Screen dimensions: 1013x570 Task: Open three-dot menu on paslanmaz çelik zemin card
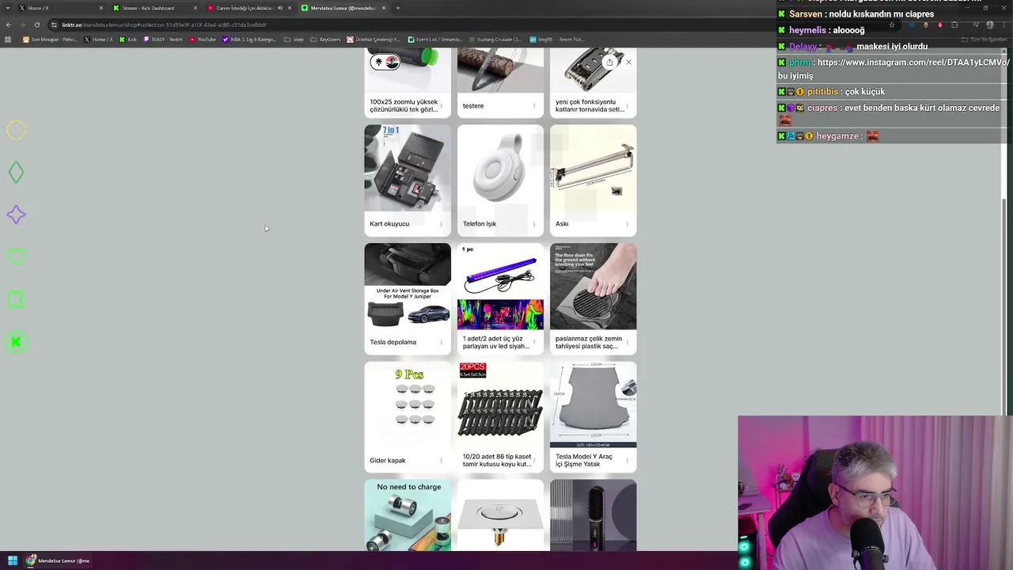[x=627, y=342]
